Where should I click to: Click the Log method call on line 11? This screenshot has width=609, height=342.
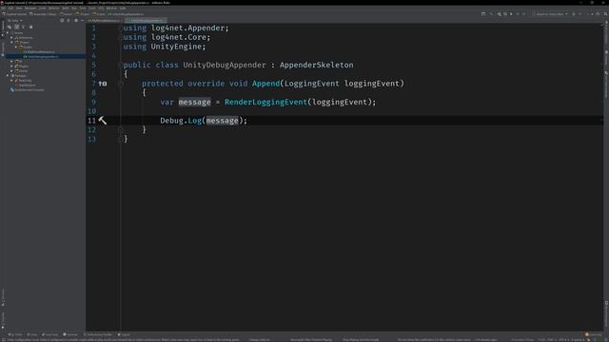click(194, 121)
